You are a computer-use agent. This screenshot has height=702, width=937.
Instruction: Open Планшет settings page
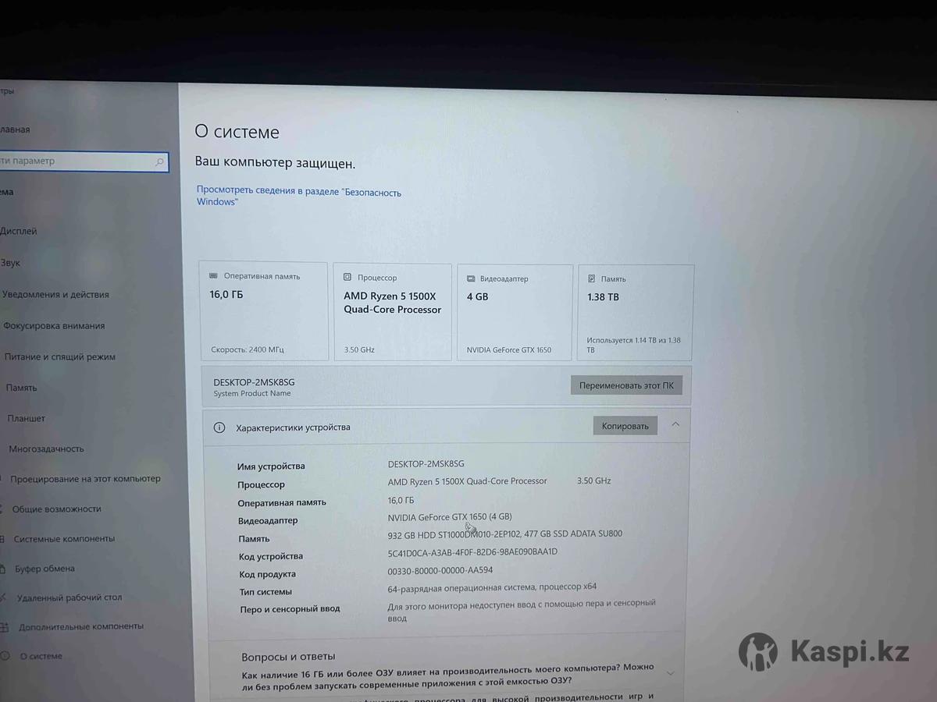point(26,418)
